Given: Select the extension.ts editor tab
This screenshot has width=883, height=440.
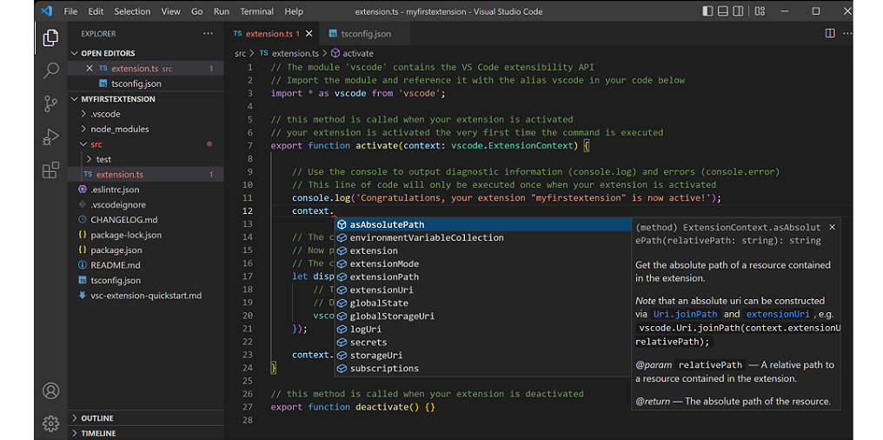Looking at the screenshot, I should (x=271, y=34).
